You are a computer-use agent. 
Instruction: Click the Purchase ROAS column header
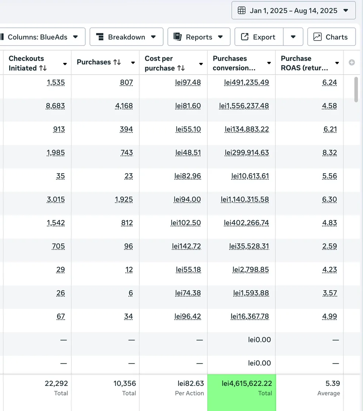(309, 63)
